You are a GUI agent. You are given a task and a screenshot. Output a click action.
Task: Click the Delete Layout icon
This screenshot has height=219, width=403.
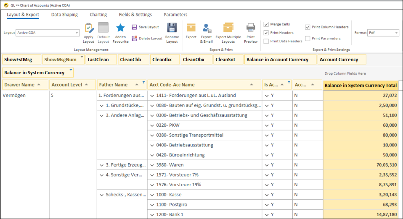pos(134,38)
